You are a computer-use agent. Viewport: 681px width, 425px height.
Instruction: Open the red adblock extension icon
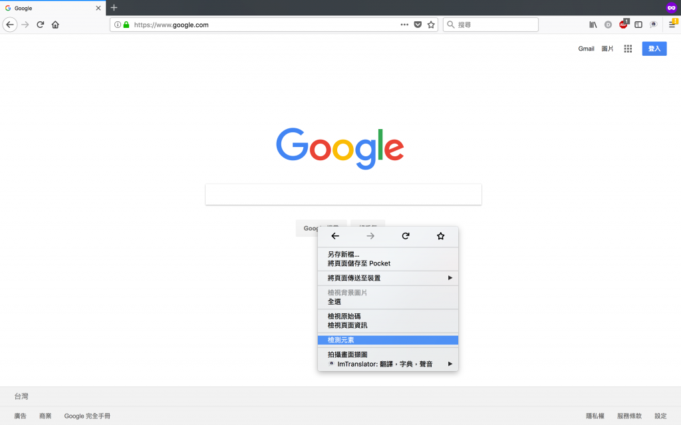624,25
